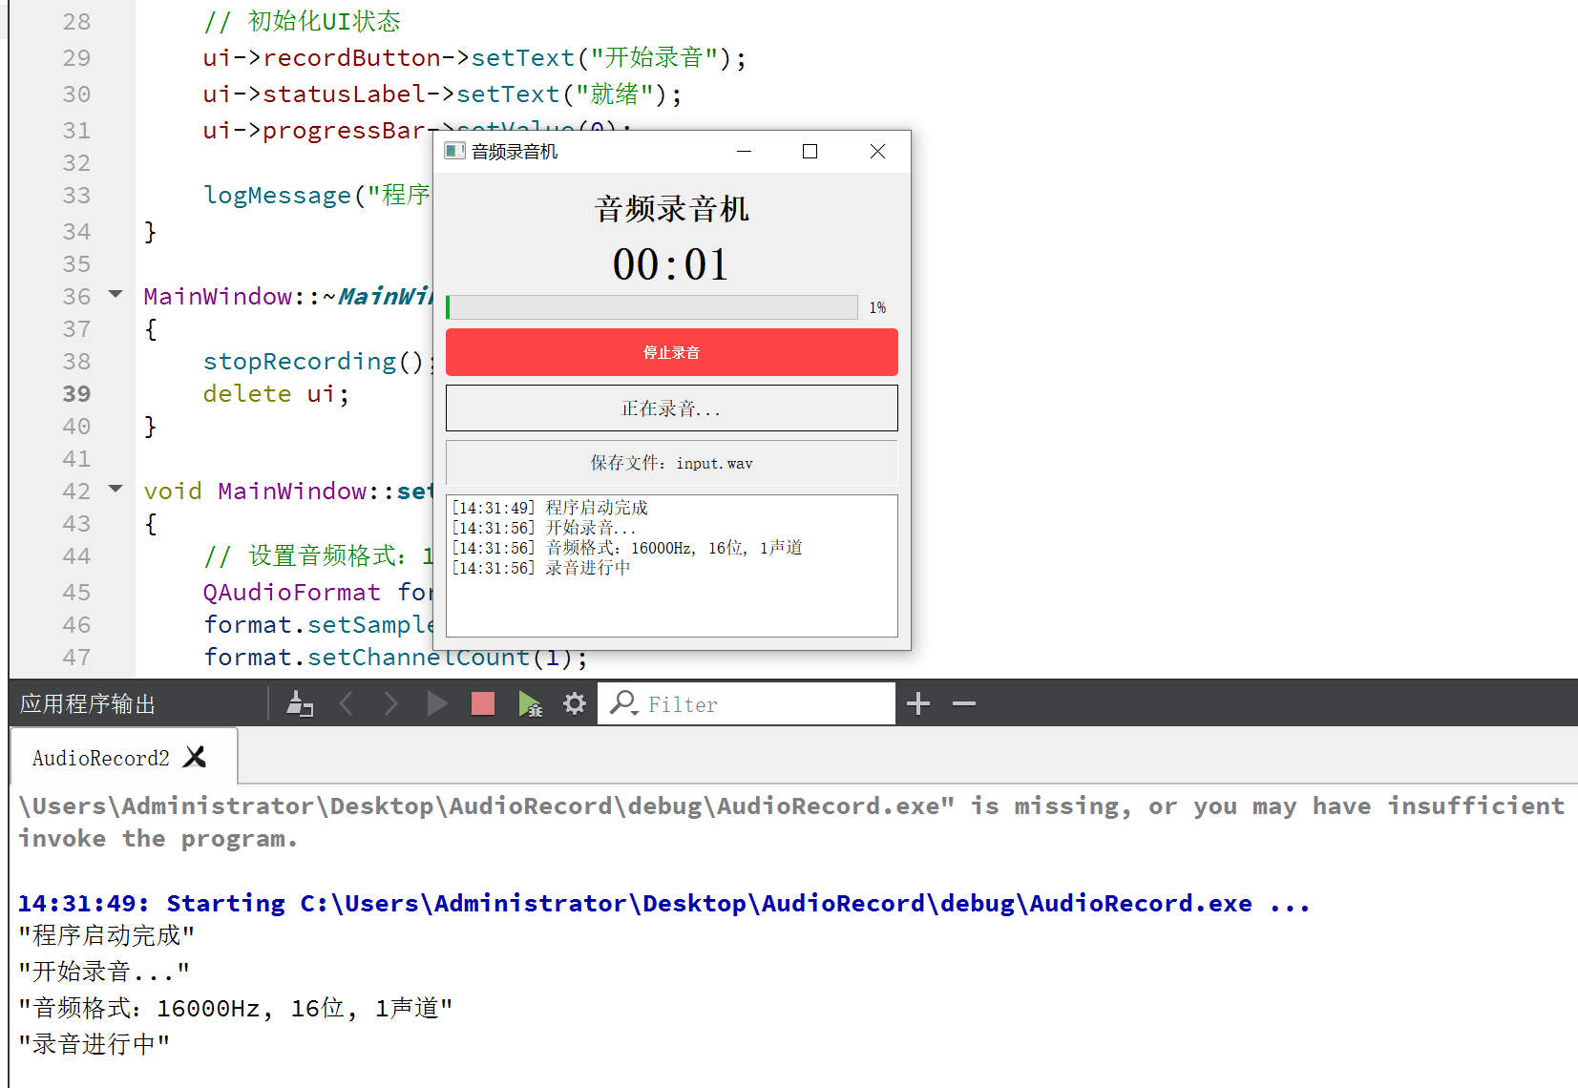1578x1088 pixels.
Task: Click log line 音频格式: 16000Hz in recorder log
Action: 626,548
